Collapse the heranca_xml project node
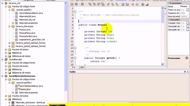Image resolution: width=190 pixels, height=106 pixels. coord(2,3)
